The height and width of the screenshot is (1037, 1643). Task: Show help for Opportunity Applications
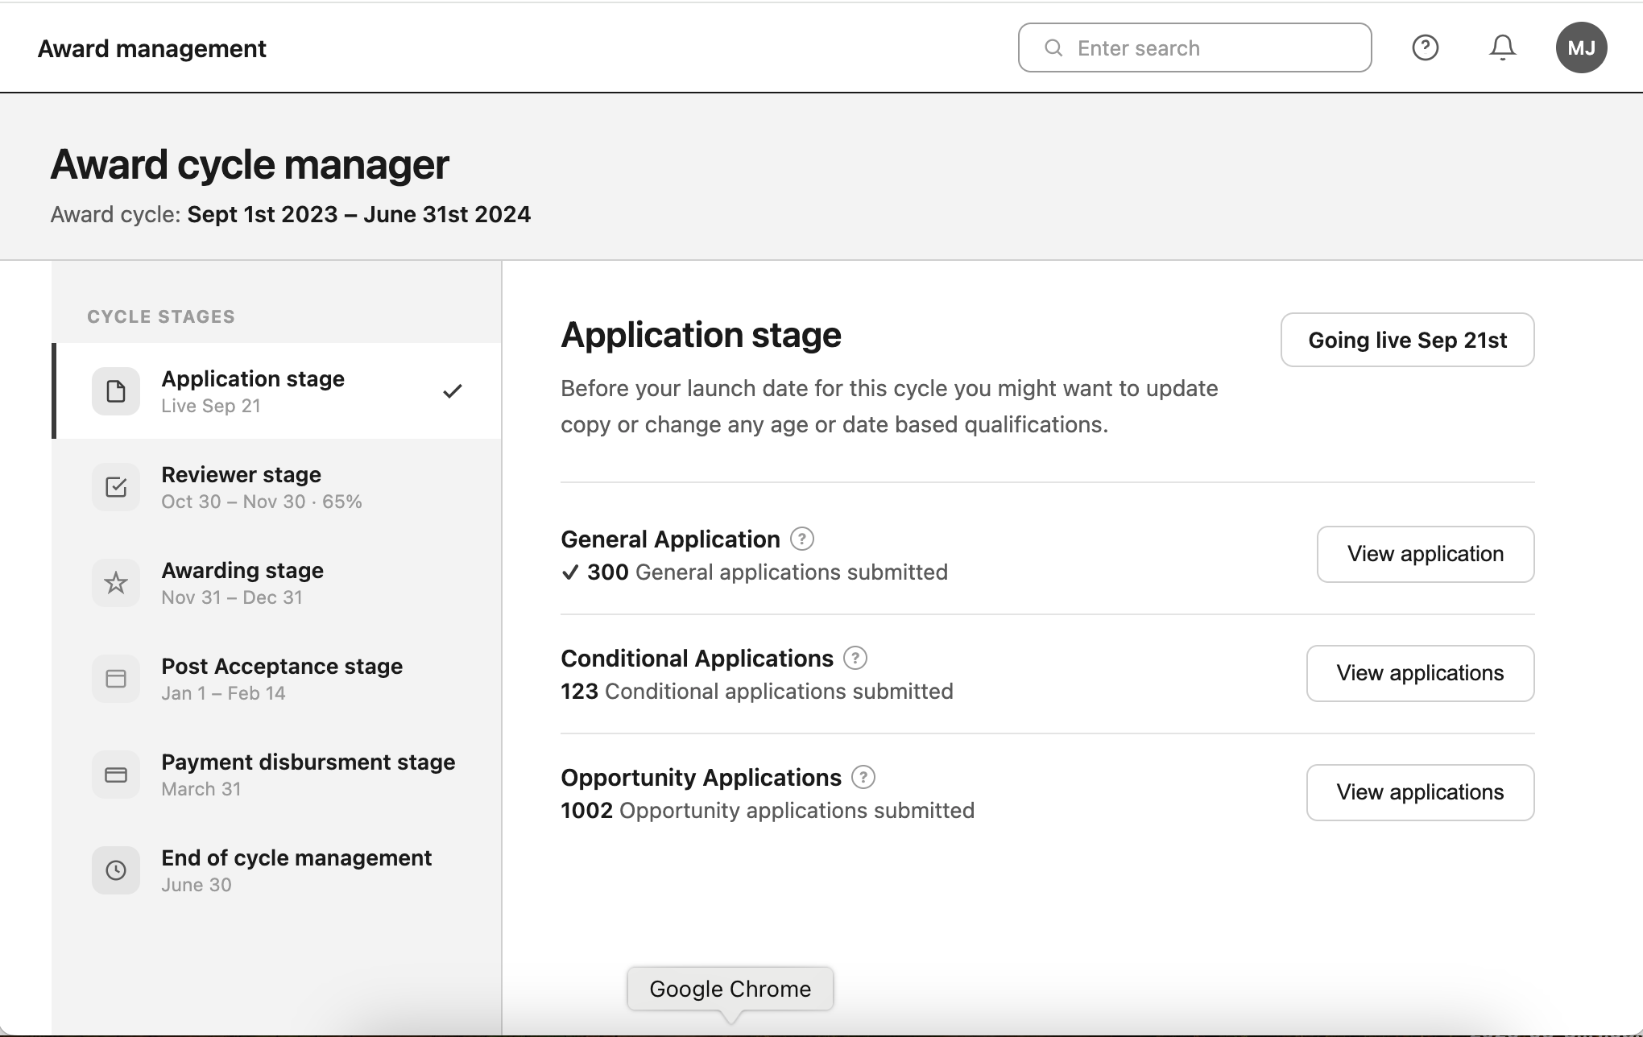tap(863, 777)
